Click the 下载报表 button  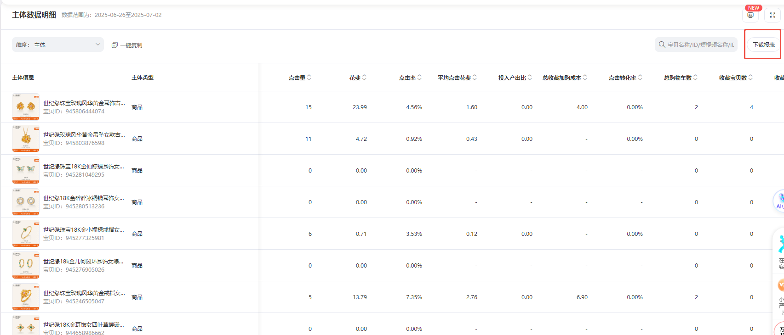pyautogui.click(x=763, y=45)
